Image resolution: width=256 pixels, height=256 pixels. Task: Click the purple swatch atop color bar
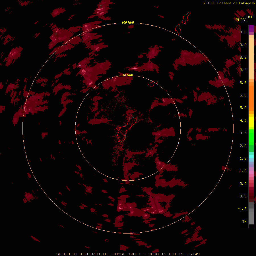coord(251,28)
